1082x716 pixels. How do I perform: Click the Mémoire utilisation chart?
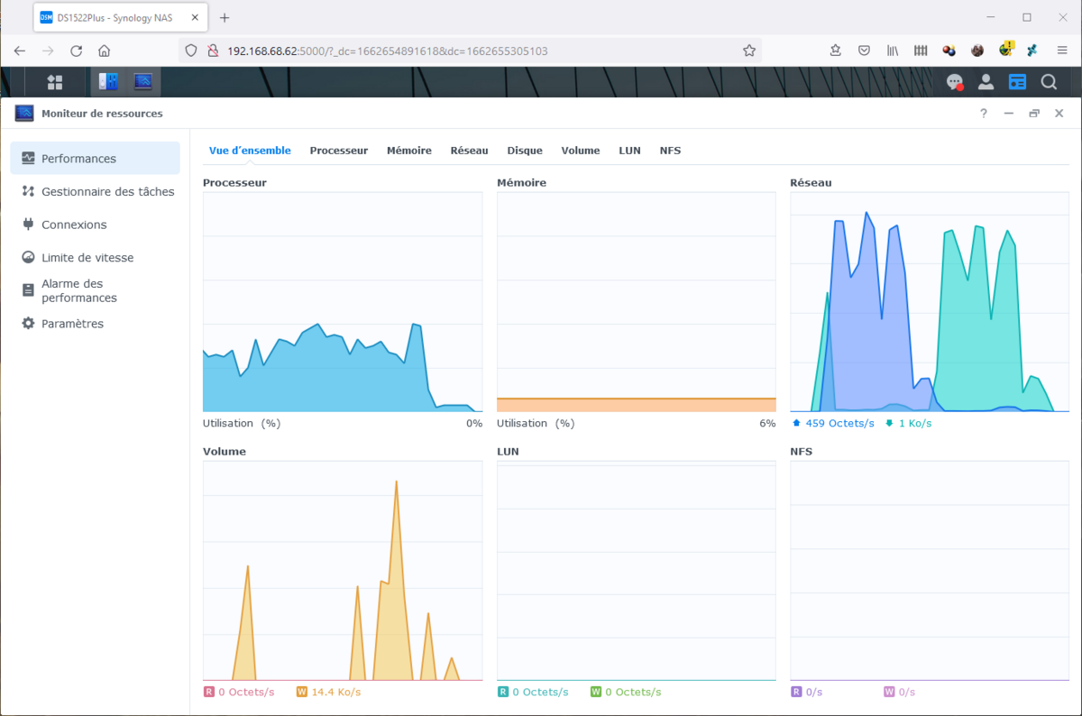click(637, 302)
